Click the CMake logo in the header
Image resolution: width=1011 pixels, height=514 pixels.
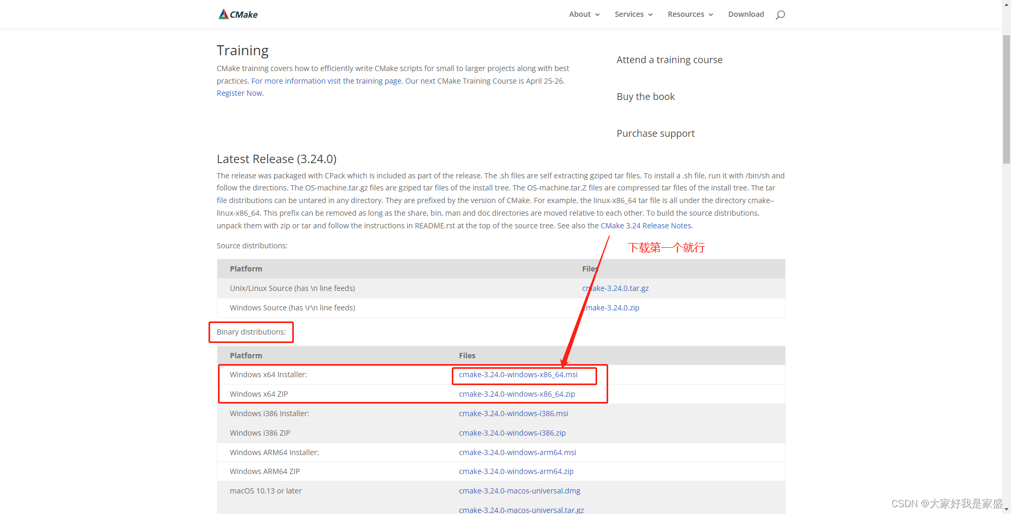point(238,14)
